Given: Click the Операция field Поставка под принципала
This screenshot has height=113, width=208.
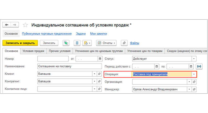Looking at the screenshot, I should [162, 74].
